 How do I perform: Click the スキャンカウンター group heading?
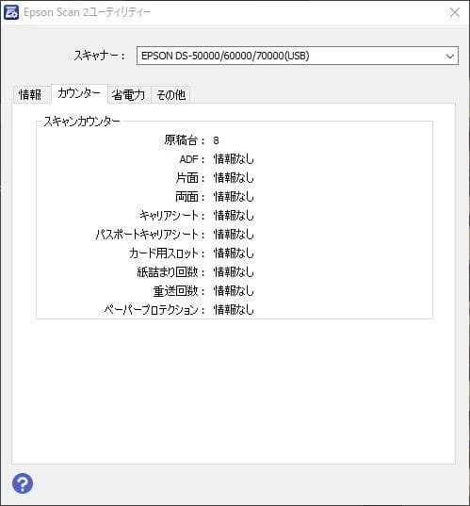(82, 122)
